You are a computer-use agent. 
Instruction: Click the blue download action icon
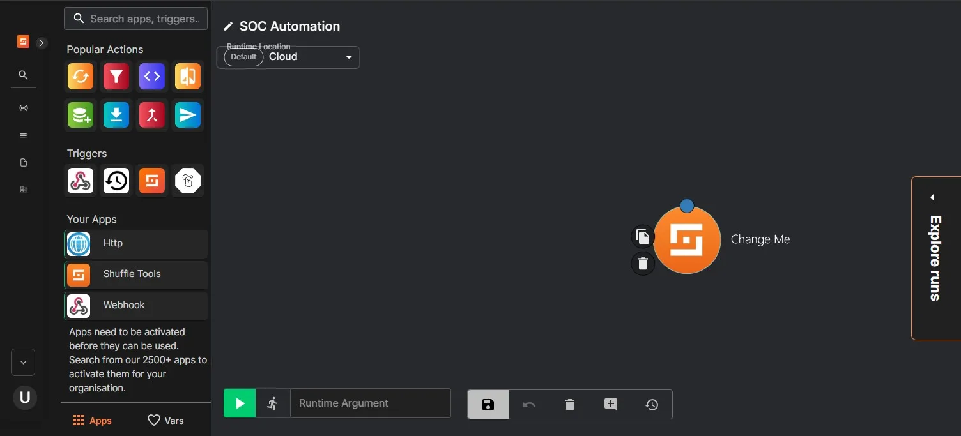tap(116, 115)
